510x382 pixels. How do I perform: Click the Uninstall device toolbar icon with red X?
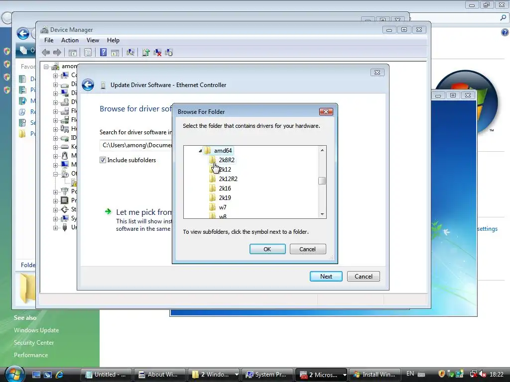pos(157,52)
